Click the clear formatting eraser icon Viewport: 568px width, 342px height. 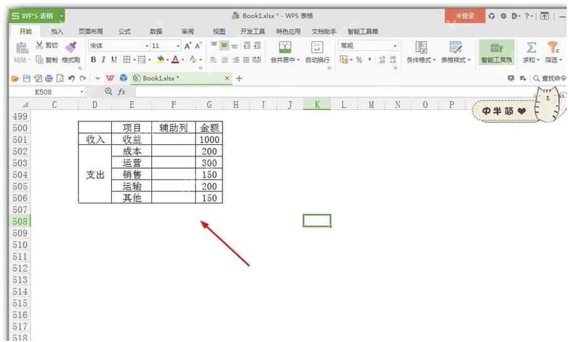click(x=193, y=60)
